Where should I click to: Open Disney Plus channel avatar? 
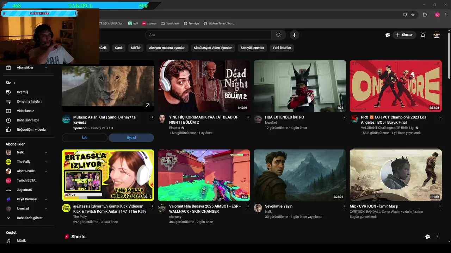(x=66, y=119)
